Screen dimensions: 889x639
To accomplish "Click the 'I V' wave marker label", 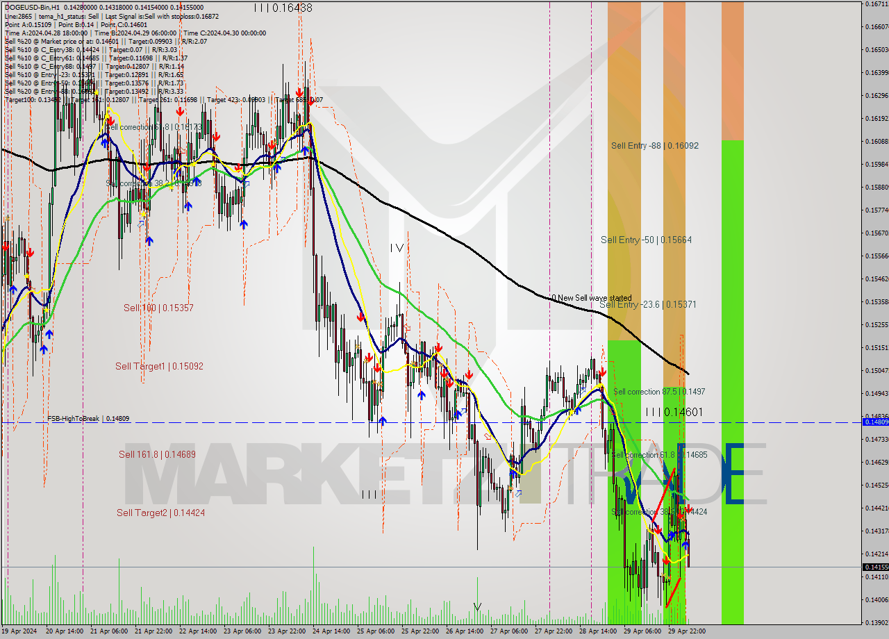I will click(397, 247).
